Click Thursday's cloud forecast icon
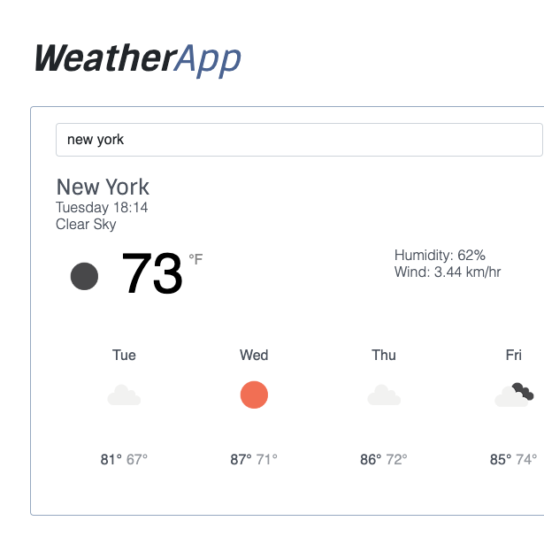 pyautogui.click(x=384, y=395)
